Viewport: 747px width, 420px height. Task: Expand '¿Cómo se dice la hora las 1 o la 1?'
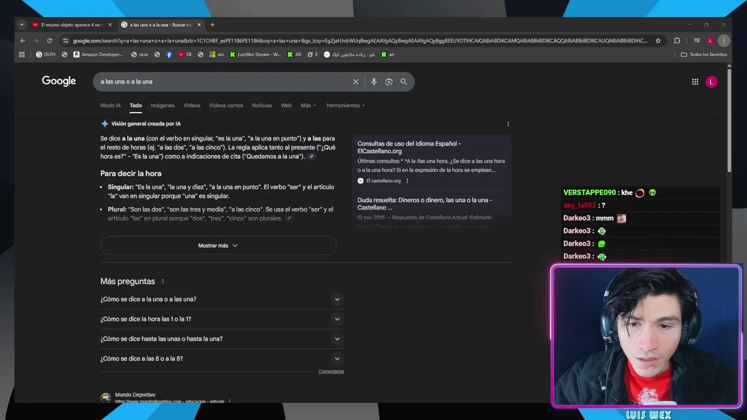click(x=222, y=319)
